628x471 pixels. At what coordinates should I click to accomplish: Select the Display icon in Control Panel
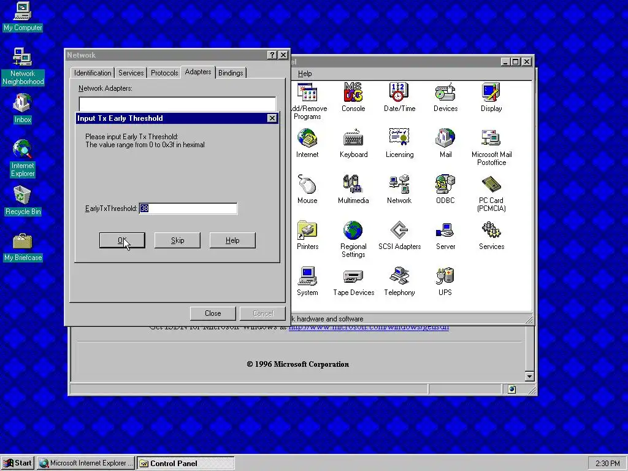click(x=491, y=97)
